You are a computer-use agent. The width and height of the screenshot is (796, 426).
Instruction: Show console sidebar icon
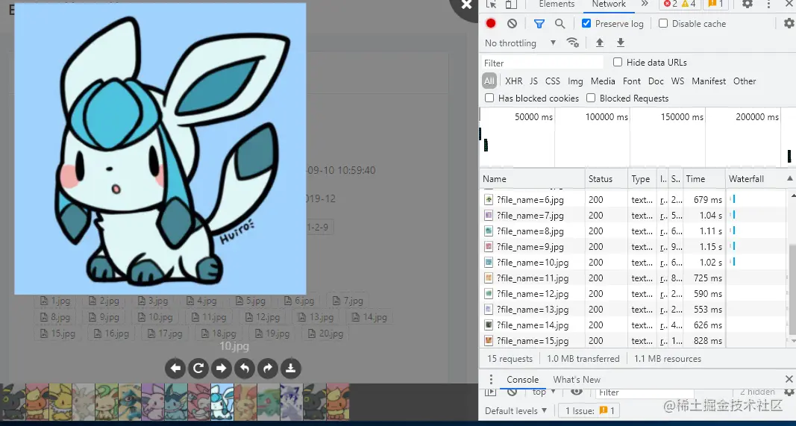(490, 392)
